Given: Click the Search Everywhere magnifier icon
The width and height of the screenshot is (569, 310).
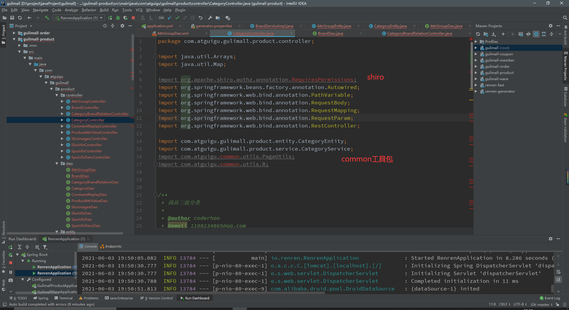Looking at the screenshot, I should coord(565,18).
